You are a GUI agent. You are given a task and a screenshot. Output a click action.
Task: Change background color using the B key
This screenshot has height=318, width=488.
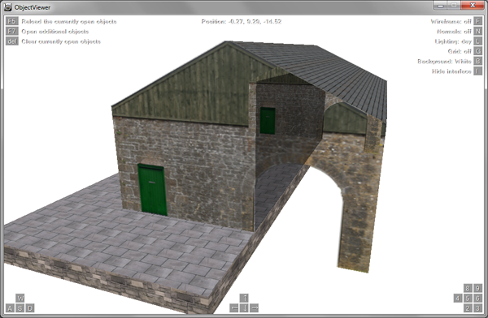pos(477,61)
